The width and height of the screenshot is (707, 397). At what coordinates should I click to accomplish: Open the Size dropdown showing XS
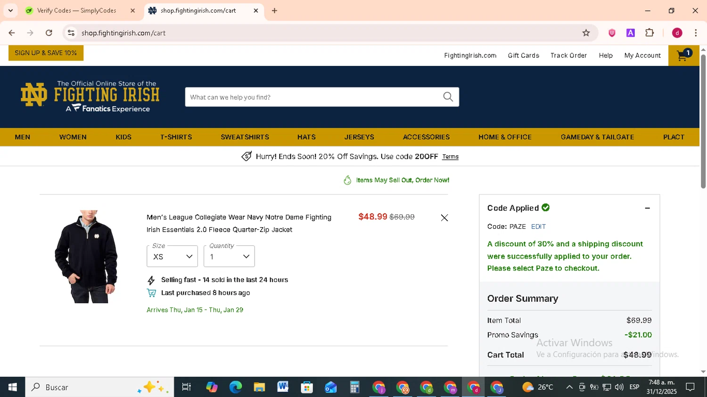(x=172, y=256)
